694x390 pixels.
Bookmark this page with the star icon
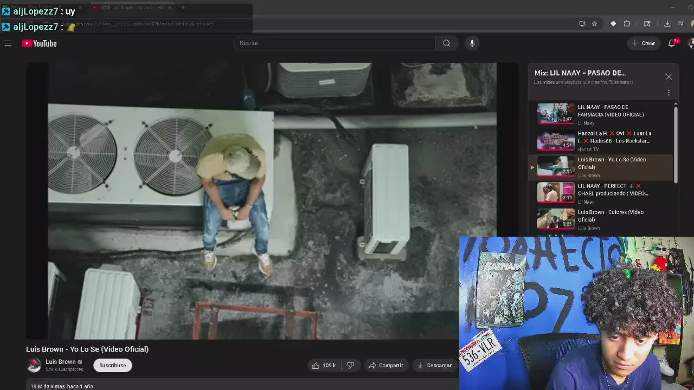pos(594,24)
